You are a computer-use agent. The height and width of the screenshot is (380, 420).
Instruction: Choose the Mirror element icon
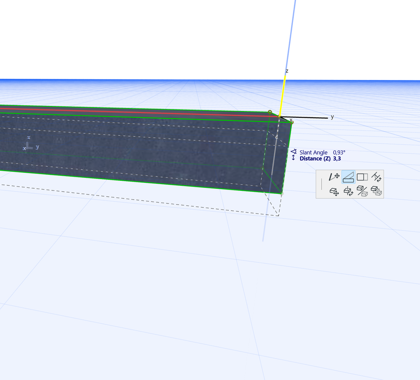[x=362, y=191]
